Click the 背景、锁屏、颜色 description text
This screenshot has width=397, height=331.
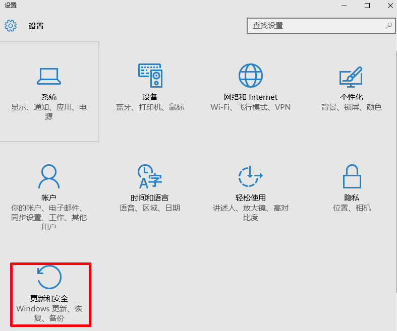click(x=352, y=107)
